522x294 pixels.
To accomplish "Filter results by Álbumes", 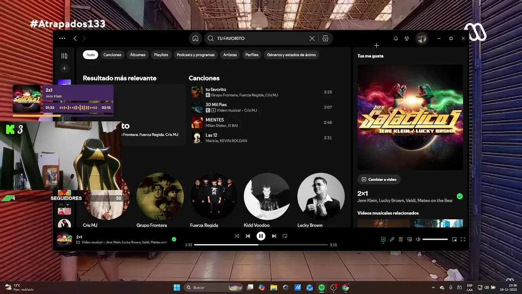I will pyautogui.click(x=138, y=55).
